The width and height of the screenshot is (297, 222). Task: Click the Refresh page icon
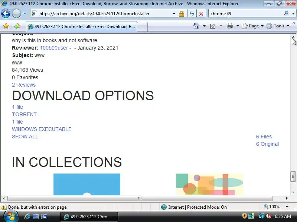coord(192,14)
